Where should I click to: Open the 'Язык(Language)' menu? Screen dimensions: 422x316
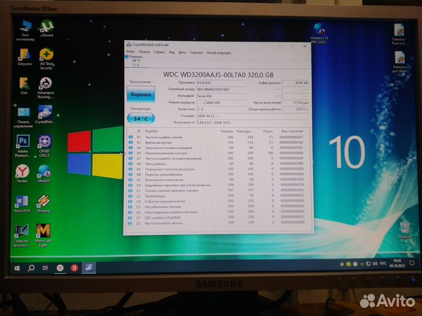pos(219,53)
